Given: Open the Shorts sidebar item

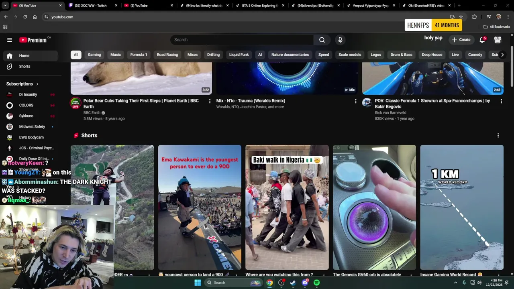Looking at the screenshot, I should [x=31, y=66].
